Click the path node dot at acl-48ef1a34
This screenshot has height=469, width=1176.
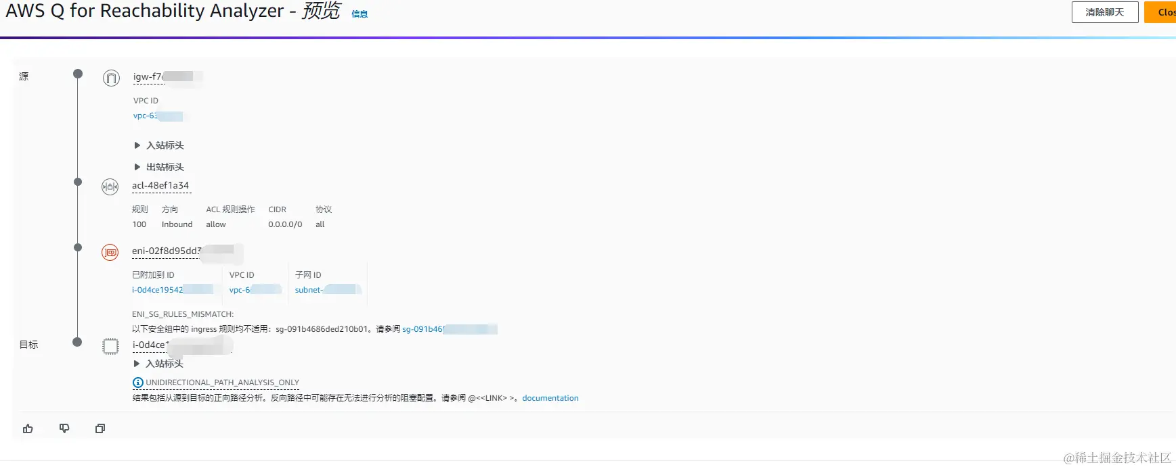78,182
